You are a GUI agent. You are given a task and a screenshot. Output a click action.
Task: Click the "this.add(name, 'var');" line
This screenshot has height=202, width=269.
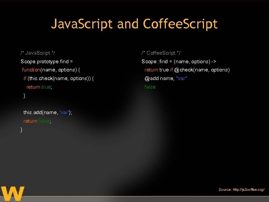click(48, 113)
